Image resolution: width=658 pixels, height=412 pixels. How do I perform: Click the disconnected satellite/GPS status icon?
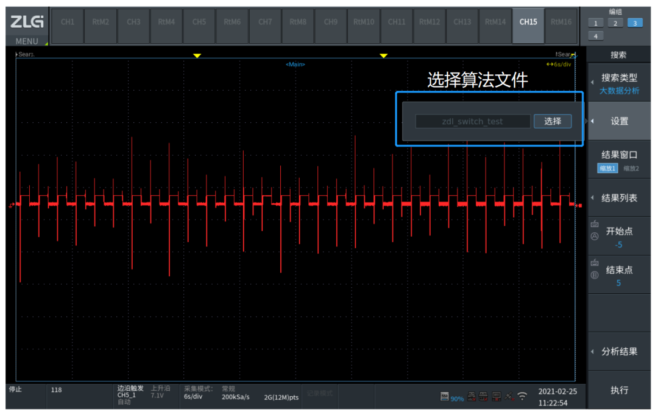508,396
